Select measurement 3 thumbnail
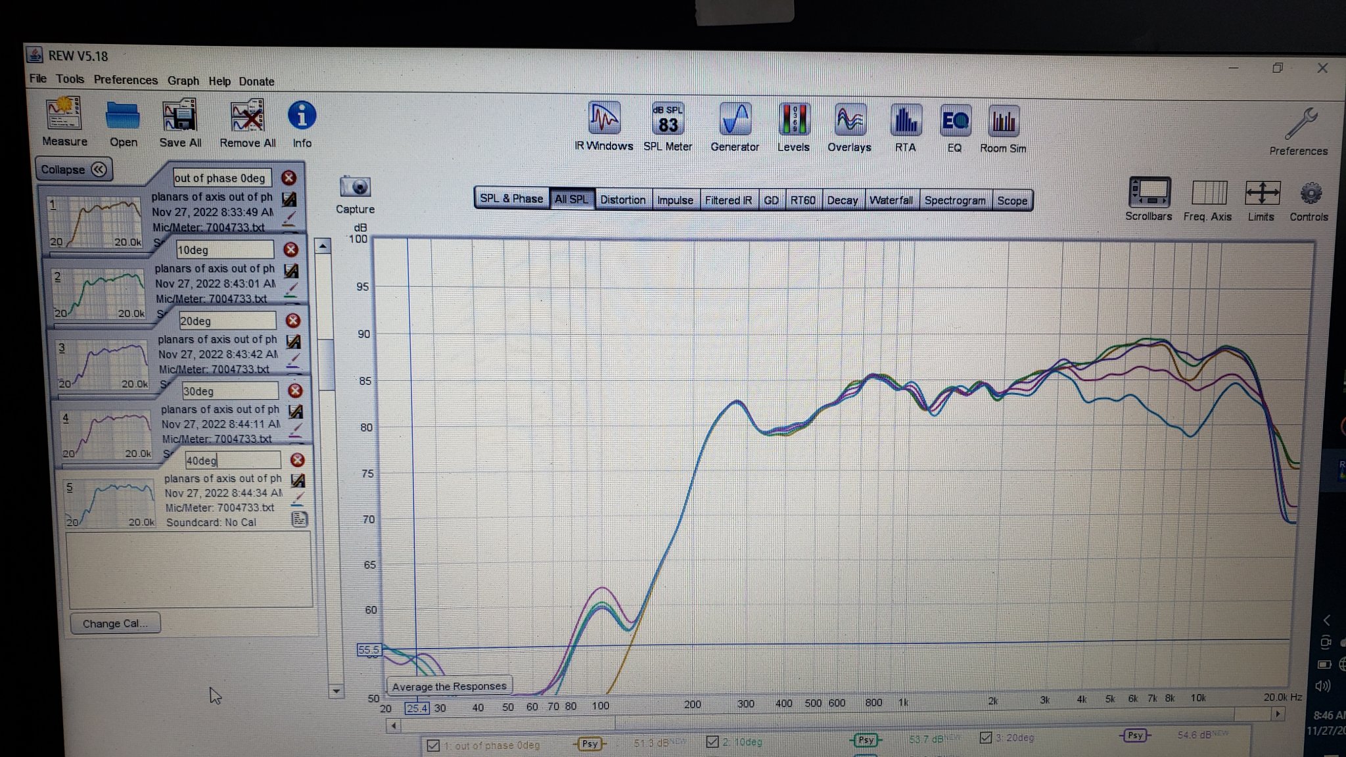 pyautogui.click(x=103, y=364)
